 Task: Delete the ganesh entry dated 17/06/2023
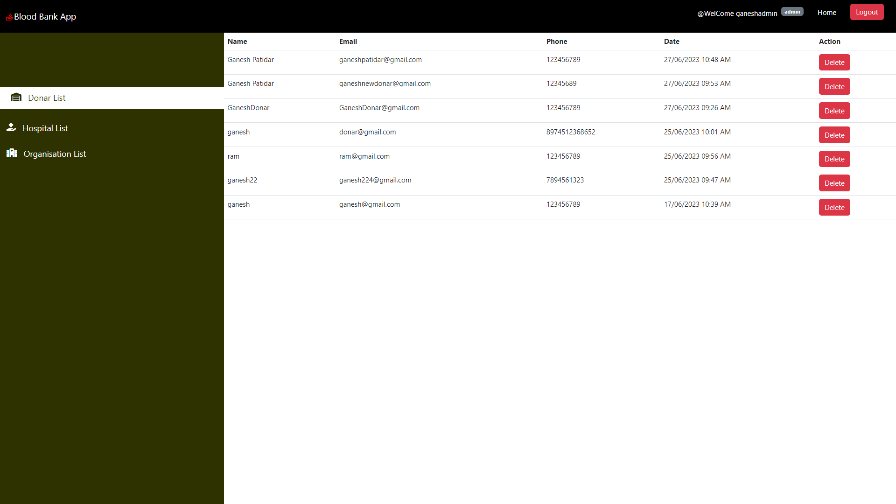click(x=834, y=207)
